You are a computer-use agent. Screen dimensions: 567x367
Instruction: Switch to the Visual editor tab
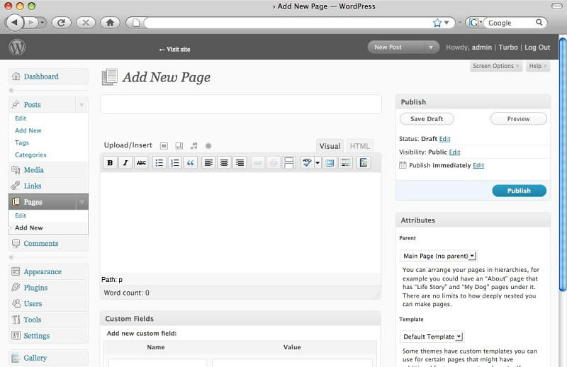coord(330,146)
